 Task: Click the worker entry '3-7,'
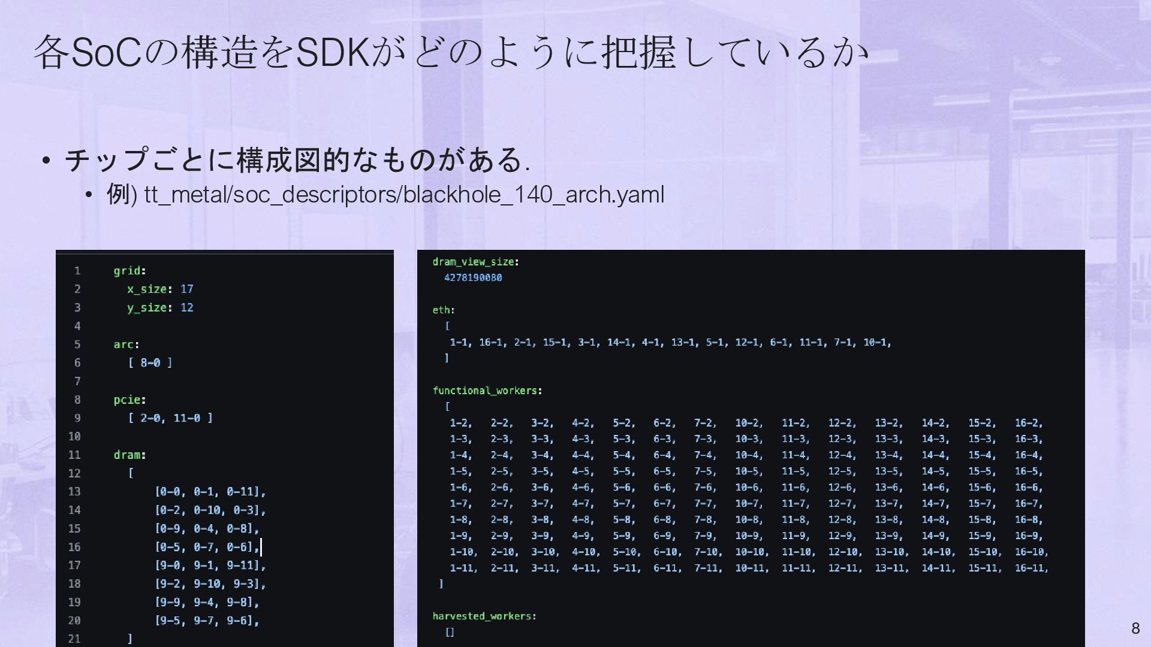(543, 504)
